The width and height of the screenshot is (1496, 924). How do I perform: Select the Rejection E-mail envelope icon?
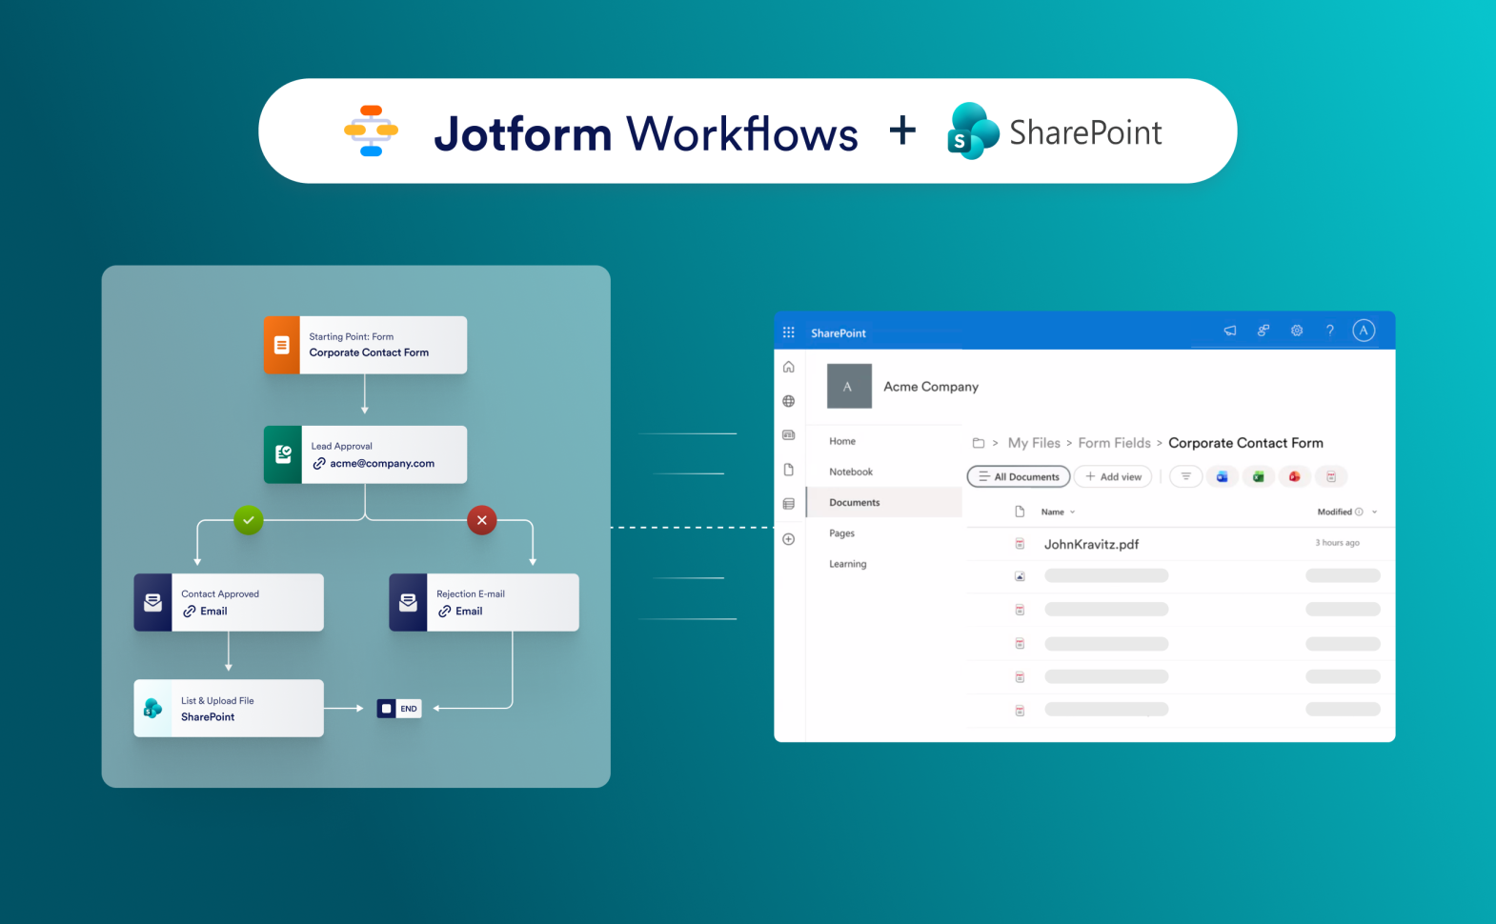(408, 602)
